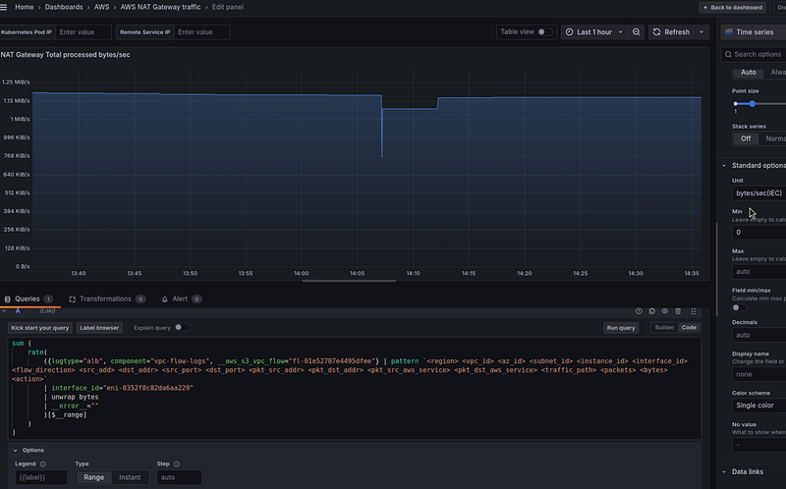Click the Back to dashboard arrow
This screenshot has height=489, width=786.
point(705,8)
